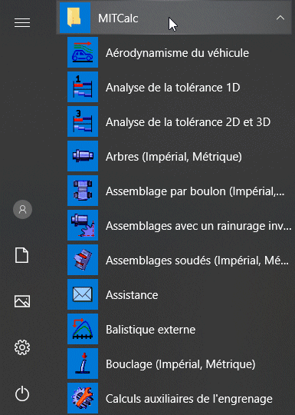Screen dimensions: 295x415
Task: Click the Assistance envelope icon
Action: (83, 294)
